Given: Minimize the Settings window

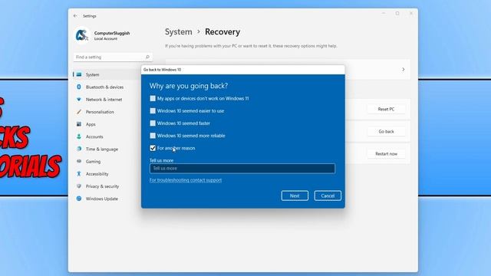Looking at the screenshot, I should click(384, 14).
